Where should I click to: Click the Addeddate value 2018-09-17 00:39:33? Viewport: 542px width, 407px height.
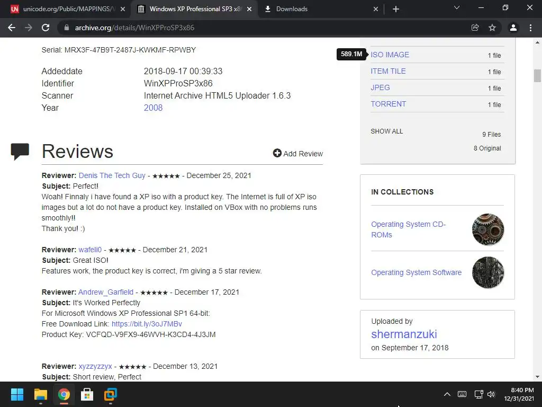click(183, 72)
